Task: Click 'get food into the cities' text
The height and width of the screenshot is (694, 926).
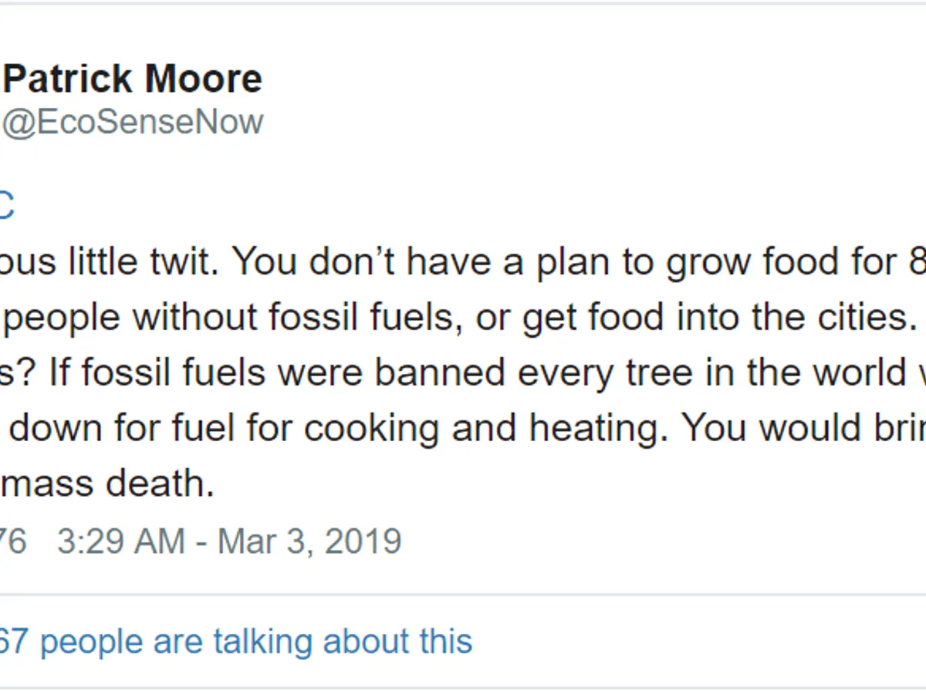Action: pos(718,318)
